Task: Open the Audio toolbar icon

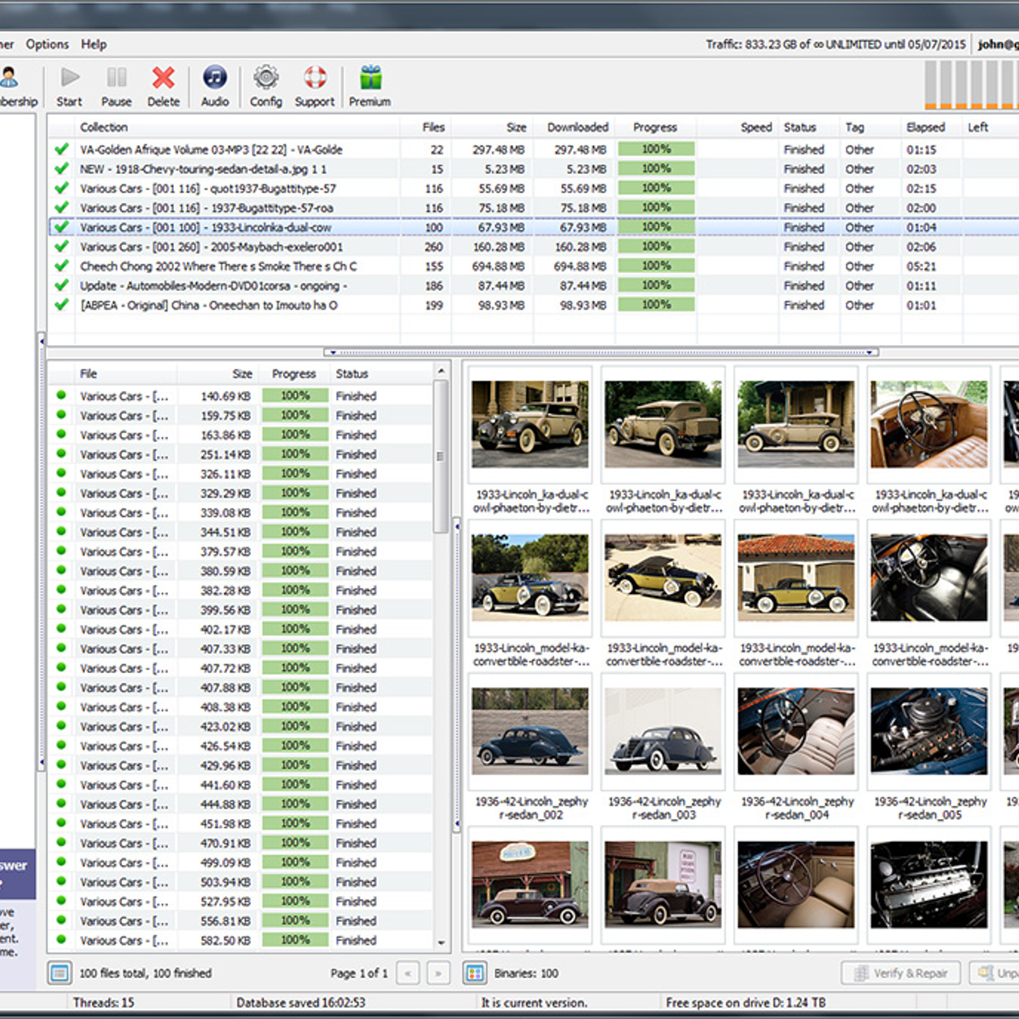Action: pos(215,78)
